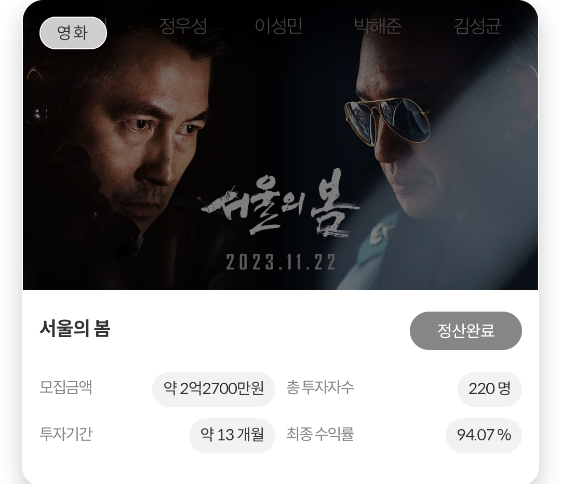Click the 영화 category badge
Viewport: 561px width, 484px height.
[73, 33]
